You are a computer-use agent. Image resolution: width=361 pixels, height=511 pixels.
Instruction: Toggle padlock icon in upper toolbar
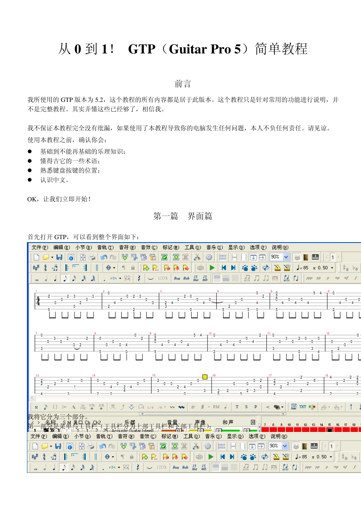[x=133, y=268]
